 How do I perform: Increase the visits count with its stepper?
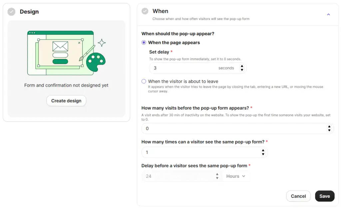point(329,127)
